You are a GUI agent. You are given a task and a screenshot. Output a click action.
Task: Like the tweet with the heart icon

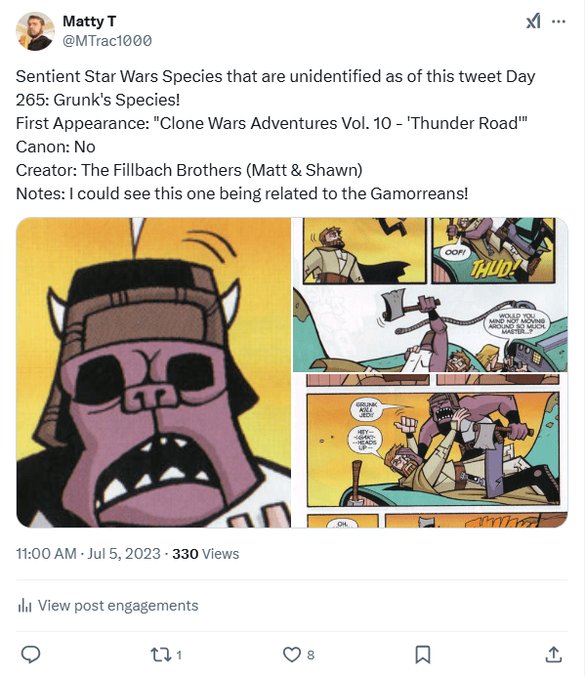point(291,654)
